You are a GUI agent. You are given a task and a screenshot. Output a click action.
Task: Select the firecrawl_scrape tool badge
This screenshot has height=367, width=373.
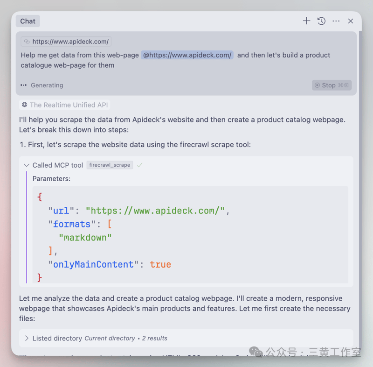coord(110,165)
